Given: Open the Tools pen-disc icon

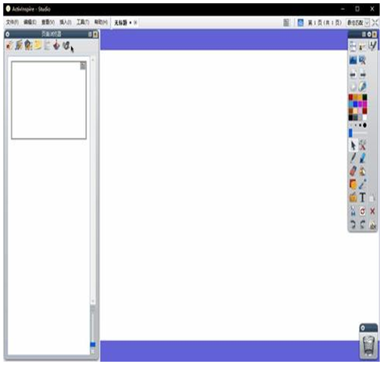Looking at the screenshot, I should pyautogui.click(x=362, y=87).
